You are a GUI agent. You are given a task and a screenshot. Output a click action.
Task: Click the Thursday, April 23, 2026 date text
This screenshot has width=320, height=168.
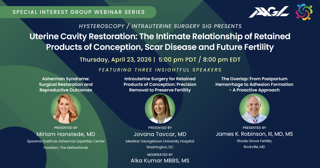(x=116, y=59)
